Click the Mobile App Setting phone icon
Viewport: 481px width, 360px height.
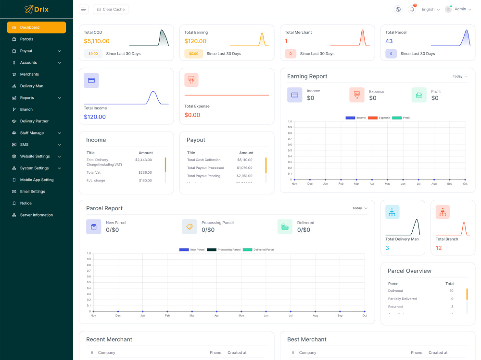click(x=14, y=180)
